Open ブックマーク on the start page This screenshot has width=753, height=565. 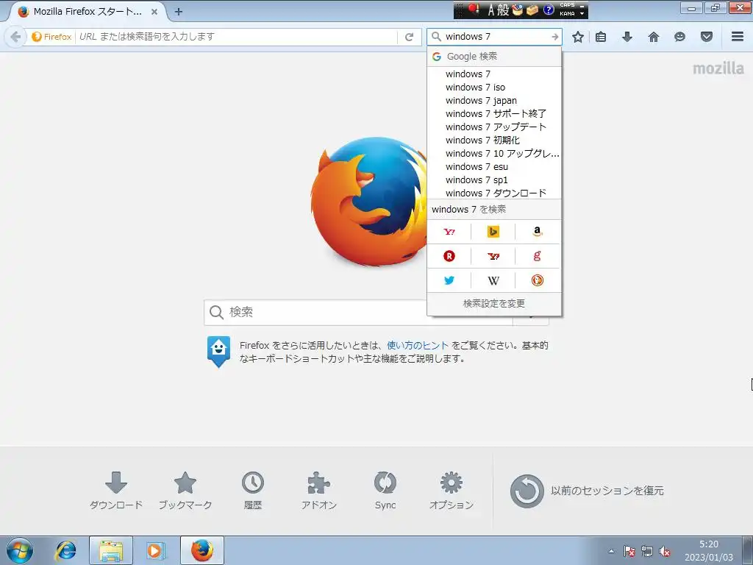pyautogui.click(x=185, y=491)
